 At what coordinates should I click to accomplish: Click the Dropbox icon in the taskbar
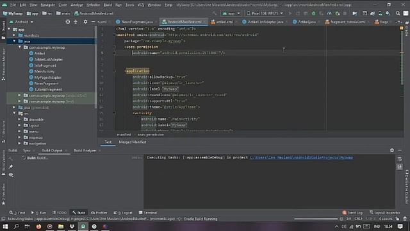click(x=72, y=227)
